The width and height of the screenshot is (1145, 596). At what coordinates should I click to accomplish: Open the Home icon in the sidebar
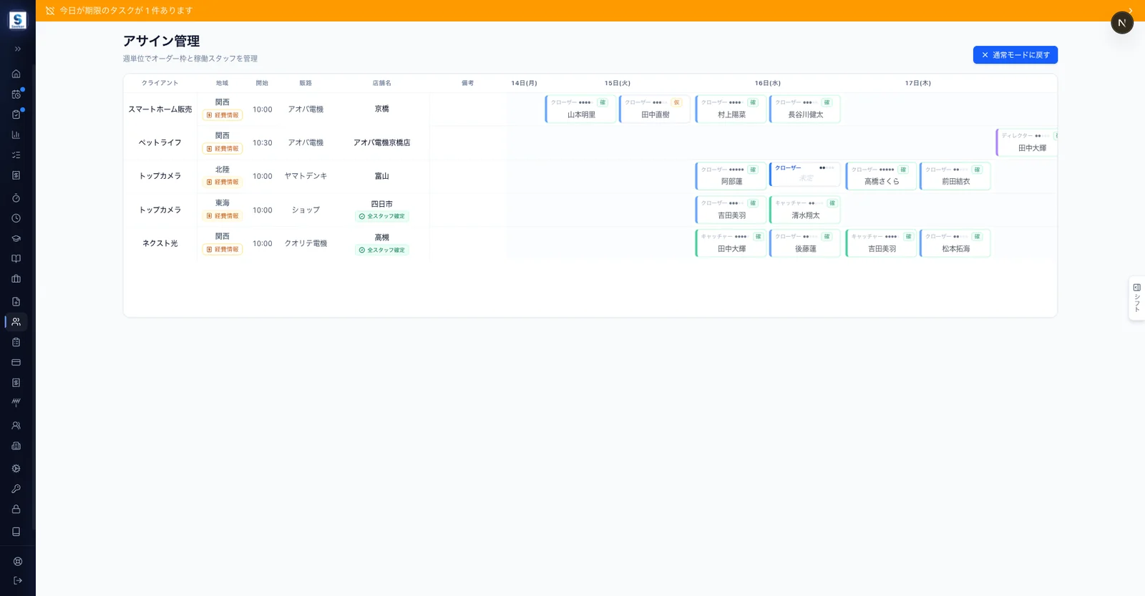[16, 74]
